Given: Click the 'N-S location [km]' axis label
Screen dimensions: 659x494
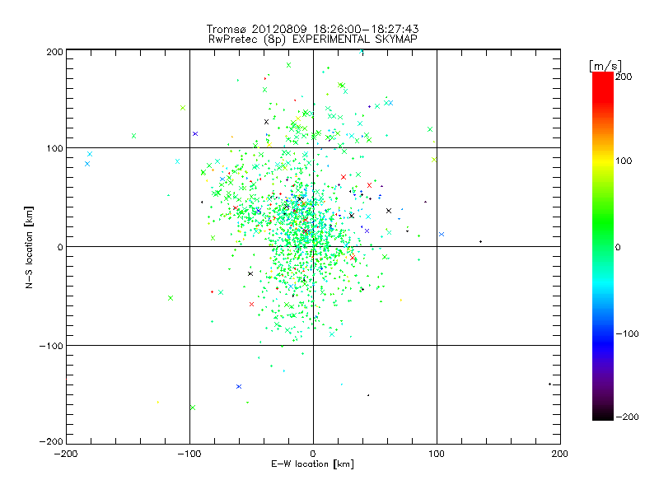Looking at the screenshot, I should 29,248.
